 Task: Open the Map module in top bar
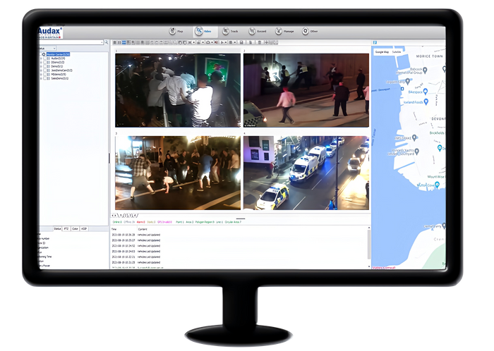(x=176, y=31)
